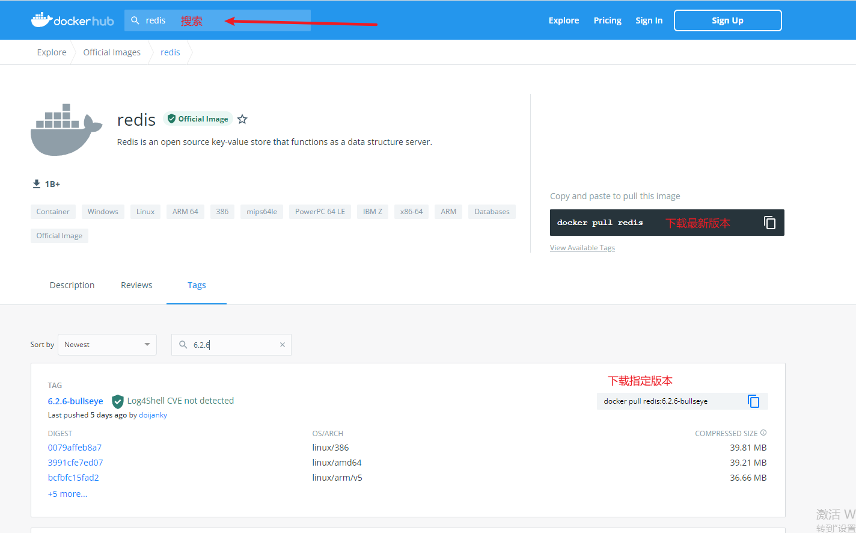Screen dimensions: 856x533
Task: Click the ARM architecture chip
Action: [x=448, y=212]
